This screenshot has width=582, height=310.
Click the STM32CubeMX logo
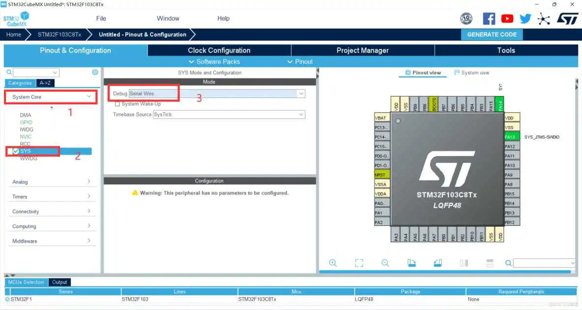coord(16,19)
